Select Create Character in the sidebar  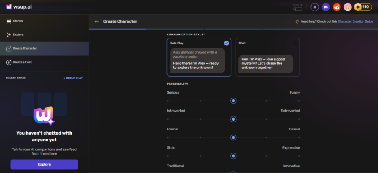[x=24, y=48]
